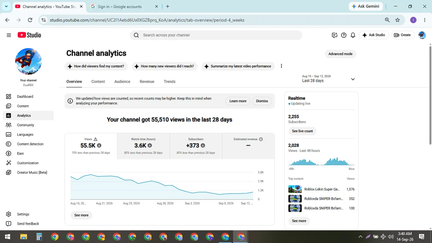Click the Ask Studio button

(x=374, y=35)
